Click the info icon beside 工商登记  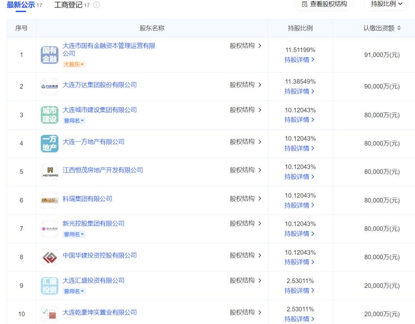coord(96,5)
